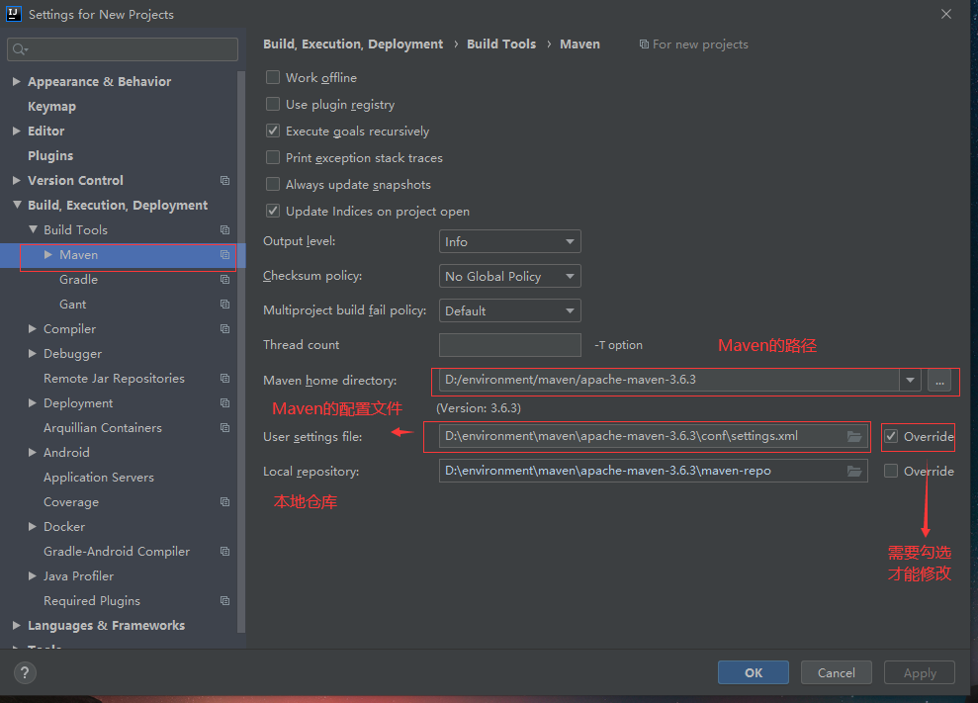The height and width of the screenshot is (703, 978).
Task: Open Arquillian Containers settings
Action: point(103,428)
